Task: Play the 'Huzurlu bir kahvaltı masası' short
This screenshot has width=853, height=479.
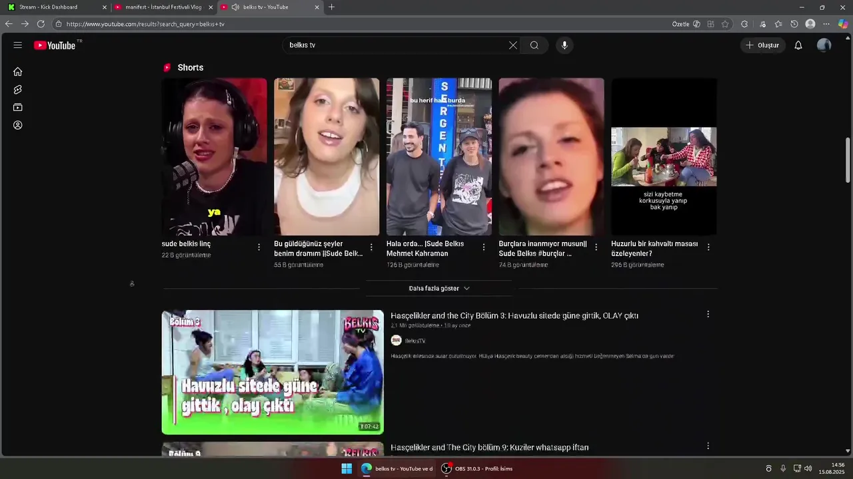Action: tap(664, 157)
